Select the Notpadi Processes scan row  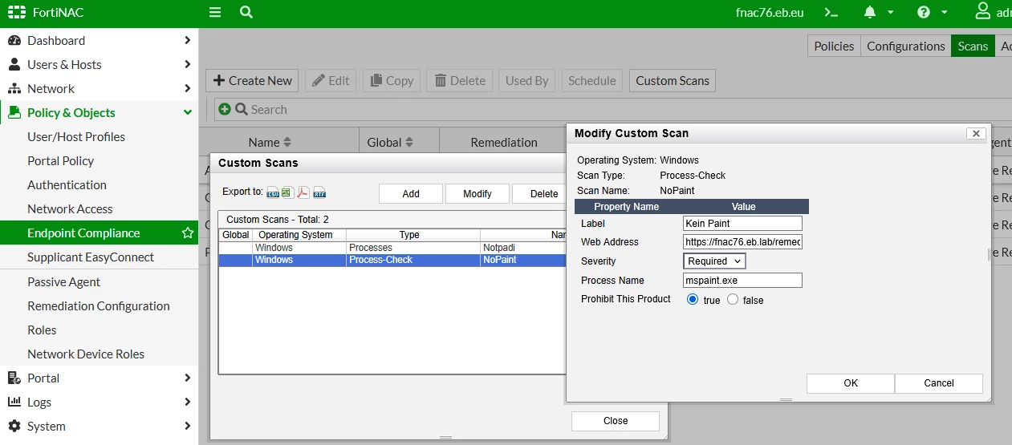[392, 248]
